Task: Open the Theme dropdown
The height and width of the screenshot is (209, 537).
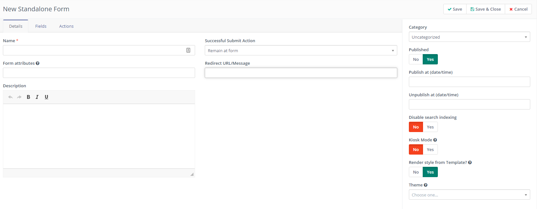Action: pos(469,195)
